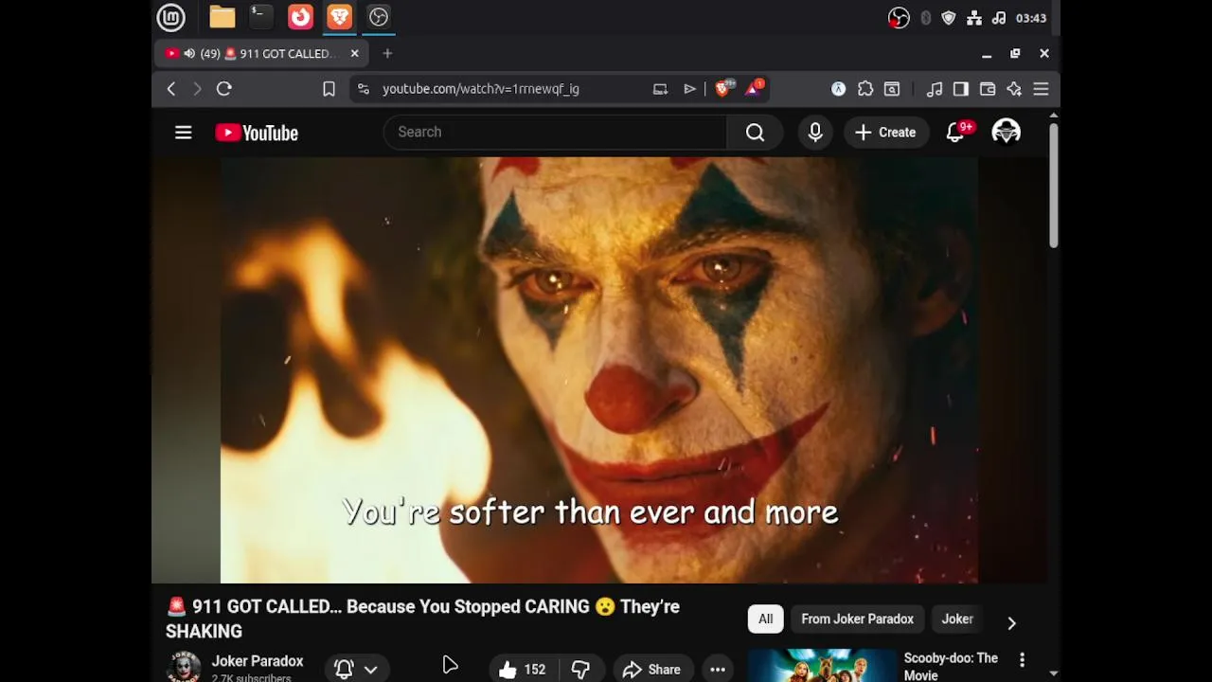
Task: Open OBS Studio from the panel
Action: 379,17
